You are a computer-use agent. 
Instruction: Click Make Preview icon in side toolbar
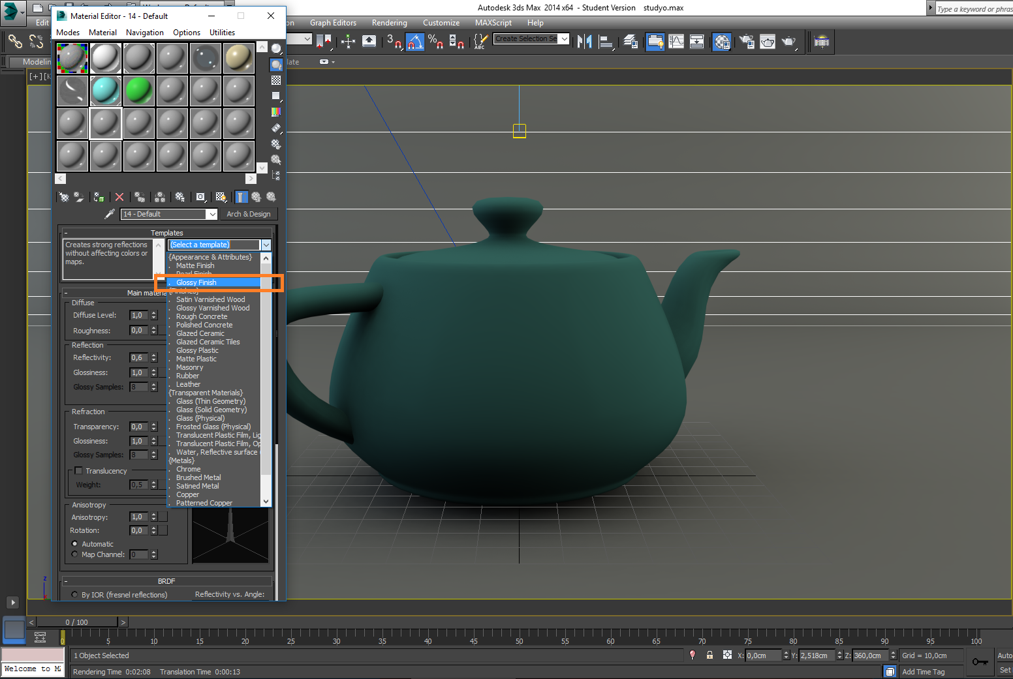point(276,128)
